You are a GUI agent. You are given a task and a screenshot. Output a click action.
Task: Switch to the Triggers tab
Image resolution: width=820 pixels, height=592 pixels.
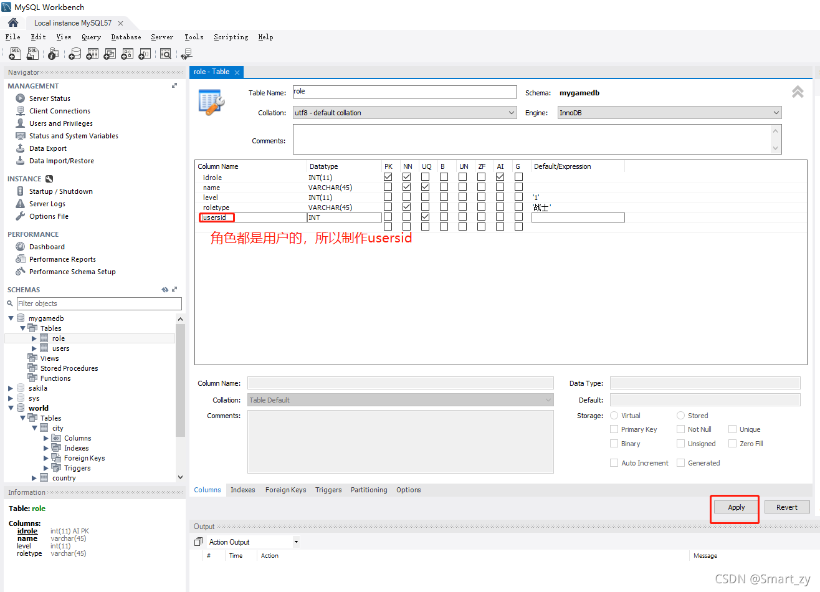(328, 490)
